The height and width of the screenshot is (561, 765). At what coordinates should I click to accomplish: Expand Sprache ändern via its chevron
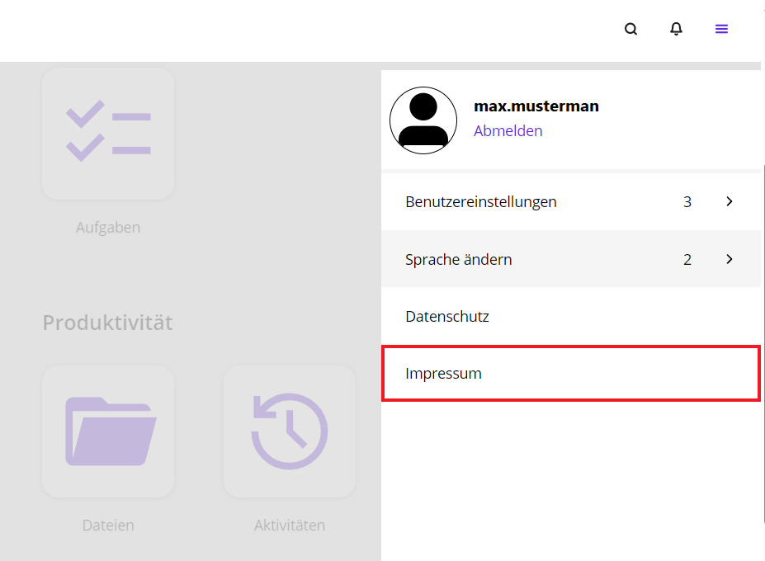[x=729, y=259]
